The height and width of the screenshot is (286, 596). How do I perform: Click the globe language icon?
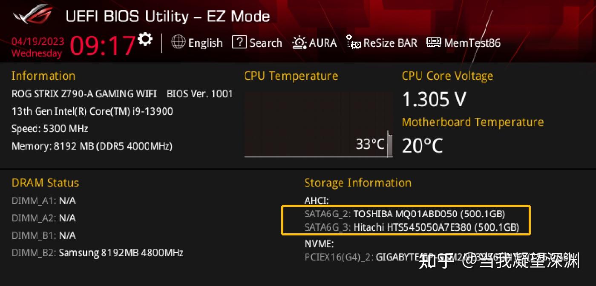point(178,42)
